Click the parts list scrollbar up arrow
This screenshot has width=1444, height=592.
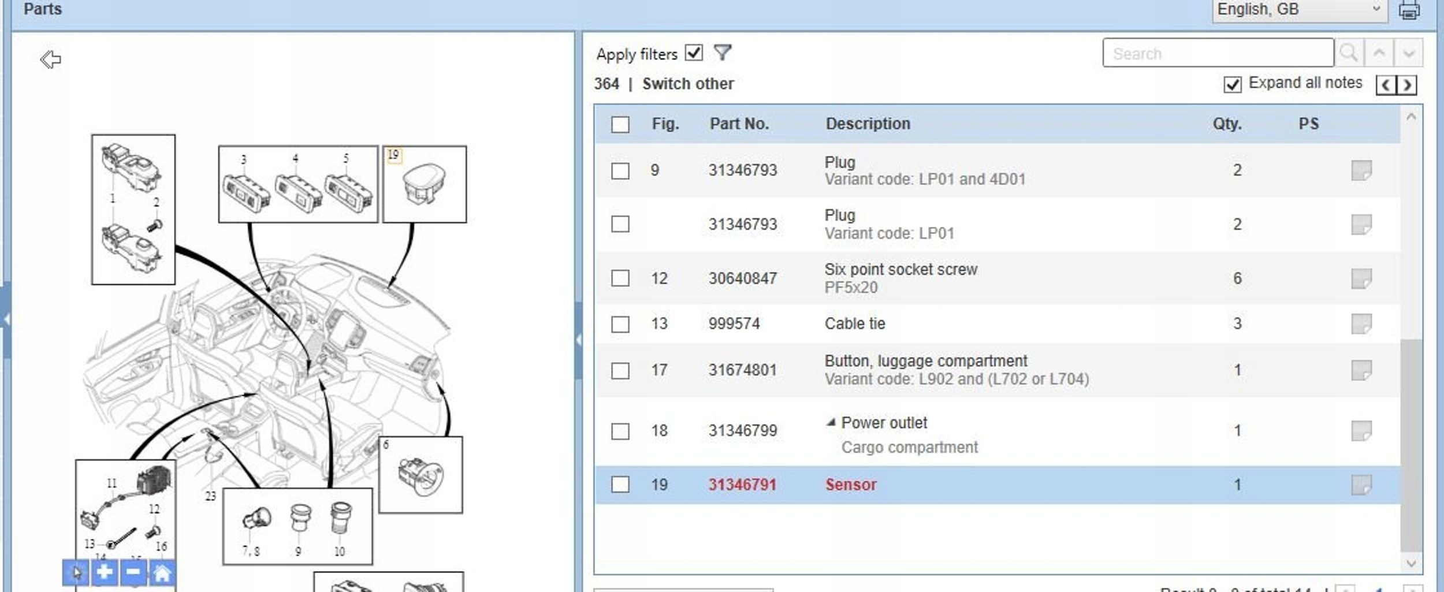pos(1411,117)
